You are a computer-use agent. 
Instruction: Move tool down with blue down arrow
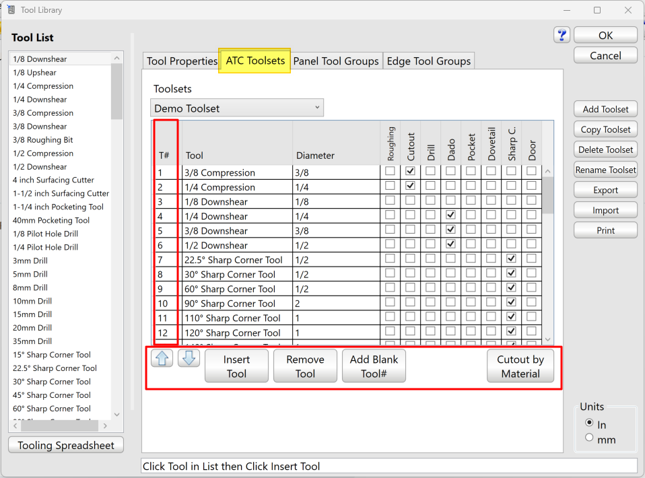pyautogui.click(x=189, y=358)
